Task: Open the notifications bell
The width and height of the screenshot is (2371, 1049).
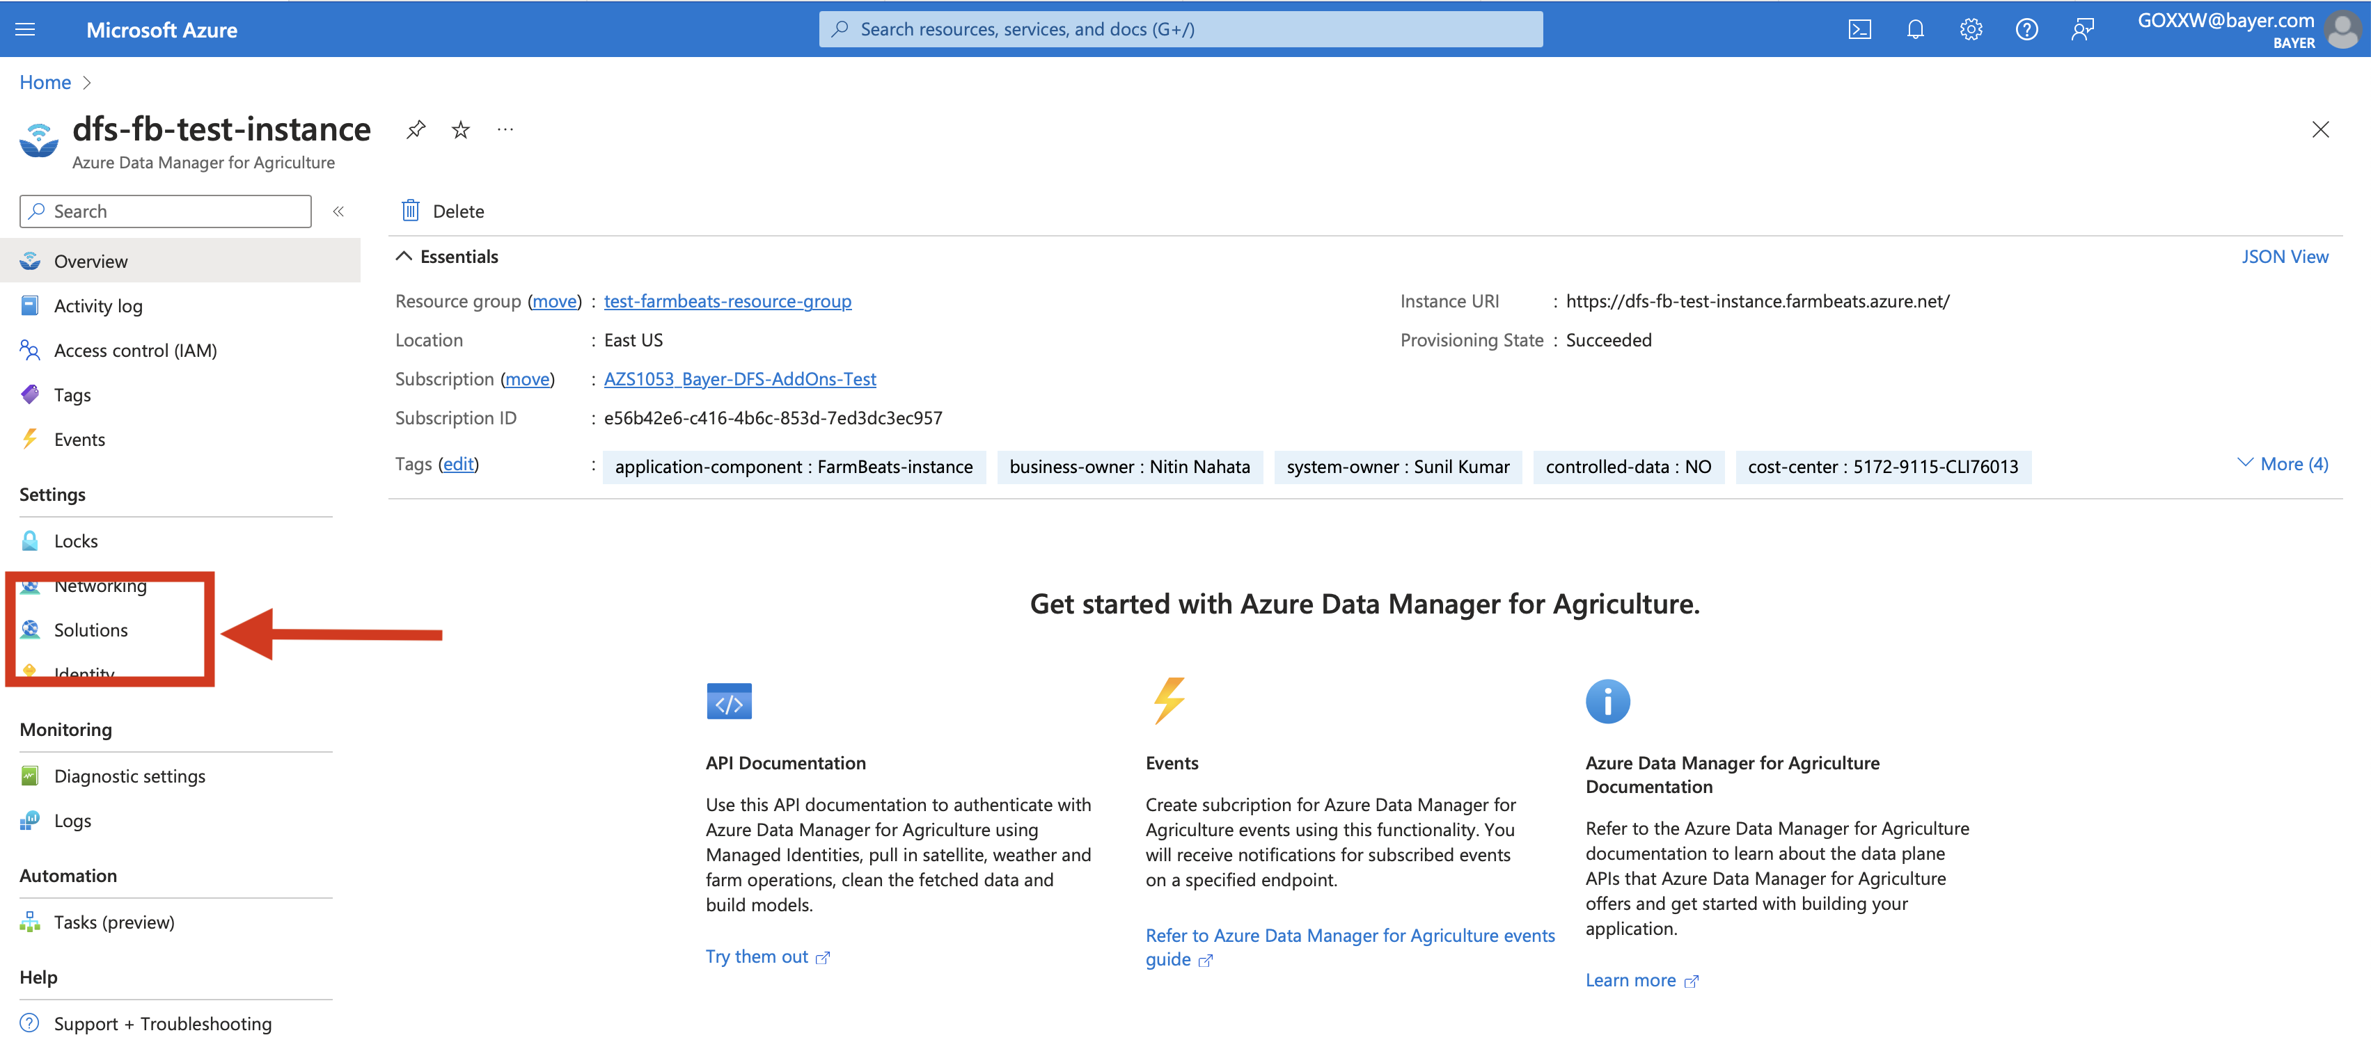Action: (1916, 29)
